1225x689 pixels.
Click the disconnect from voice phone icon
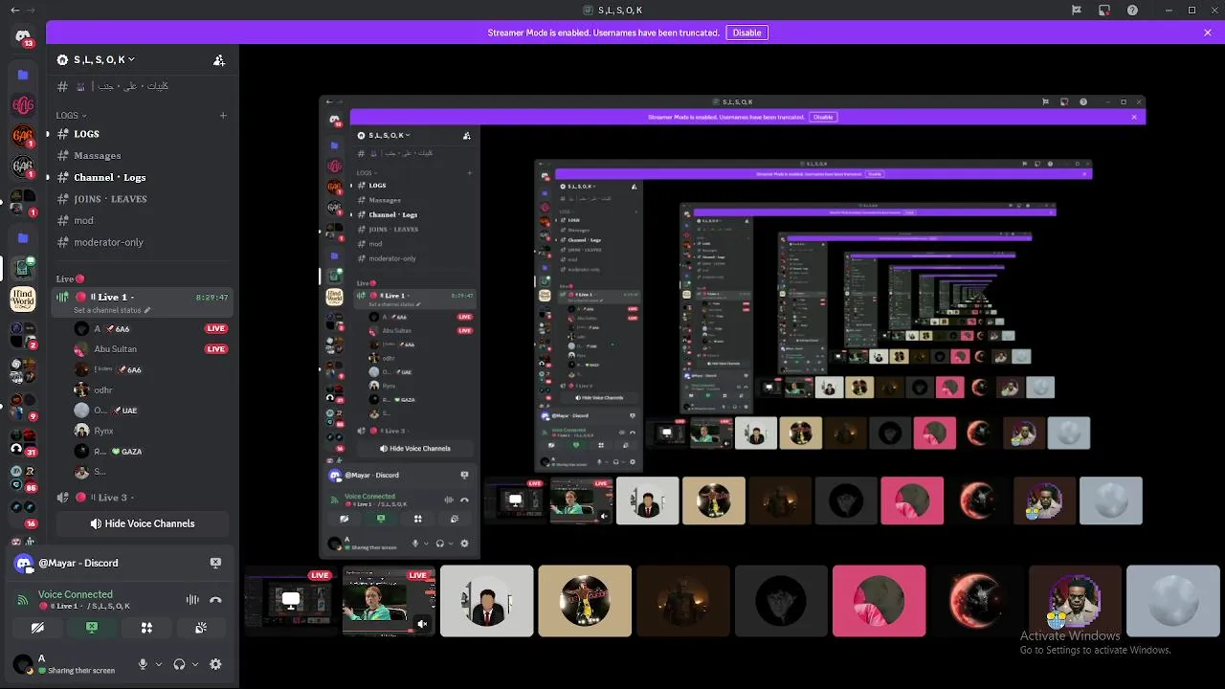point(215,600)
